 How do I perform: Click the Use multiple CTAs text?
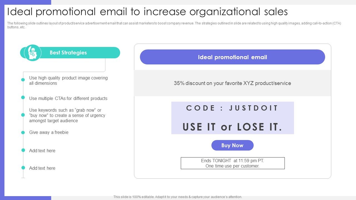(68, 98)
